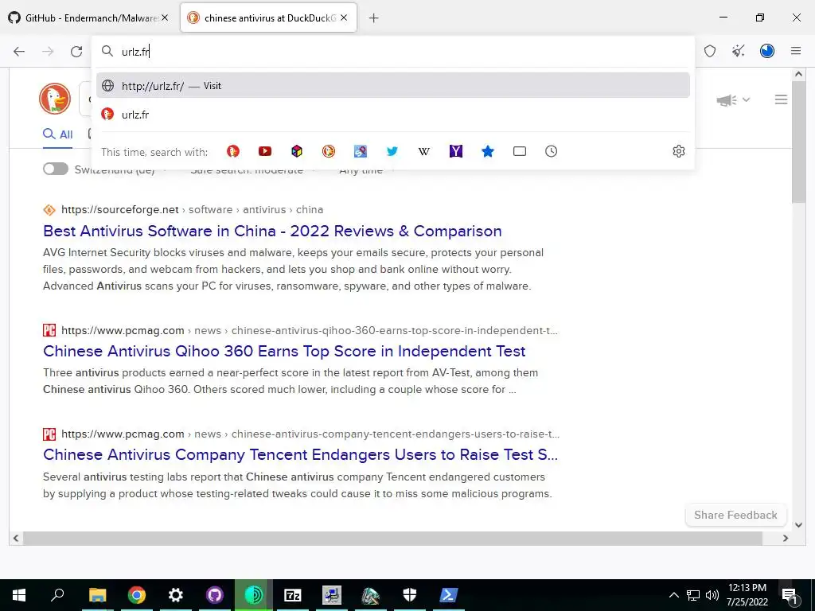Open the blue circular toolbar extension icon
815x611 pixels.
766,51
